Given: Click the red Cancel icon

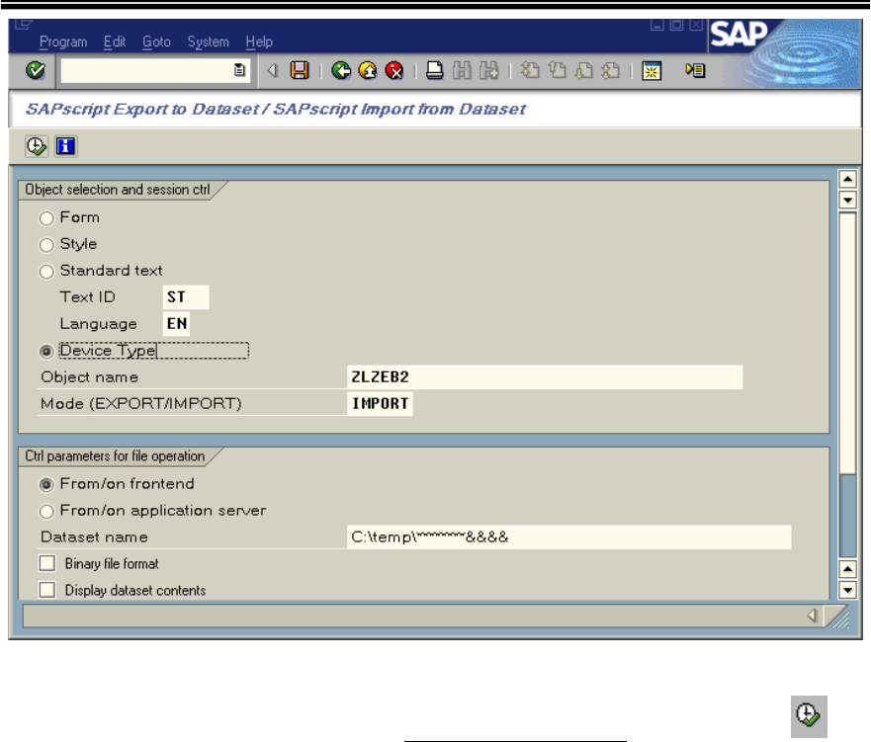Looking at the screenshot, I should click(x=394, y=70).
